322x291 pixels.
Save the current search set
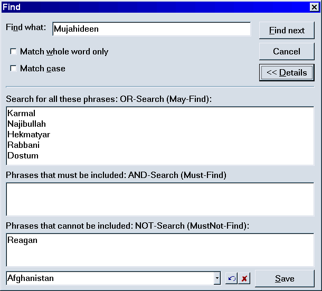pyautogui.click(x=285, y=279)
